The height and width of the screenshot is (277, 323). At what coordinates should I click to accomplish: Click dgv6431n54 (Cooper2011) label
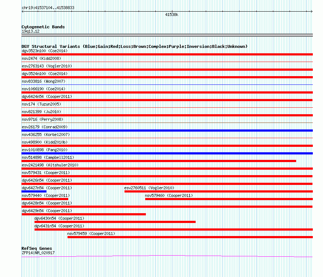coord(59,226)
